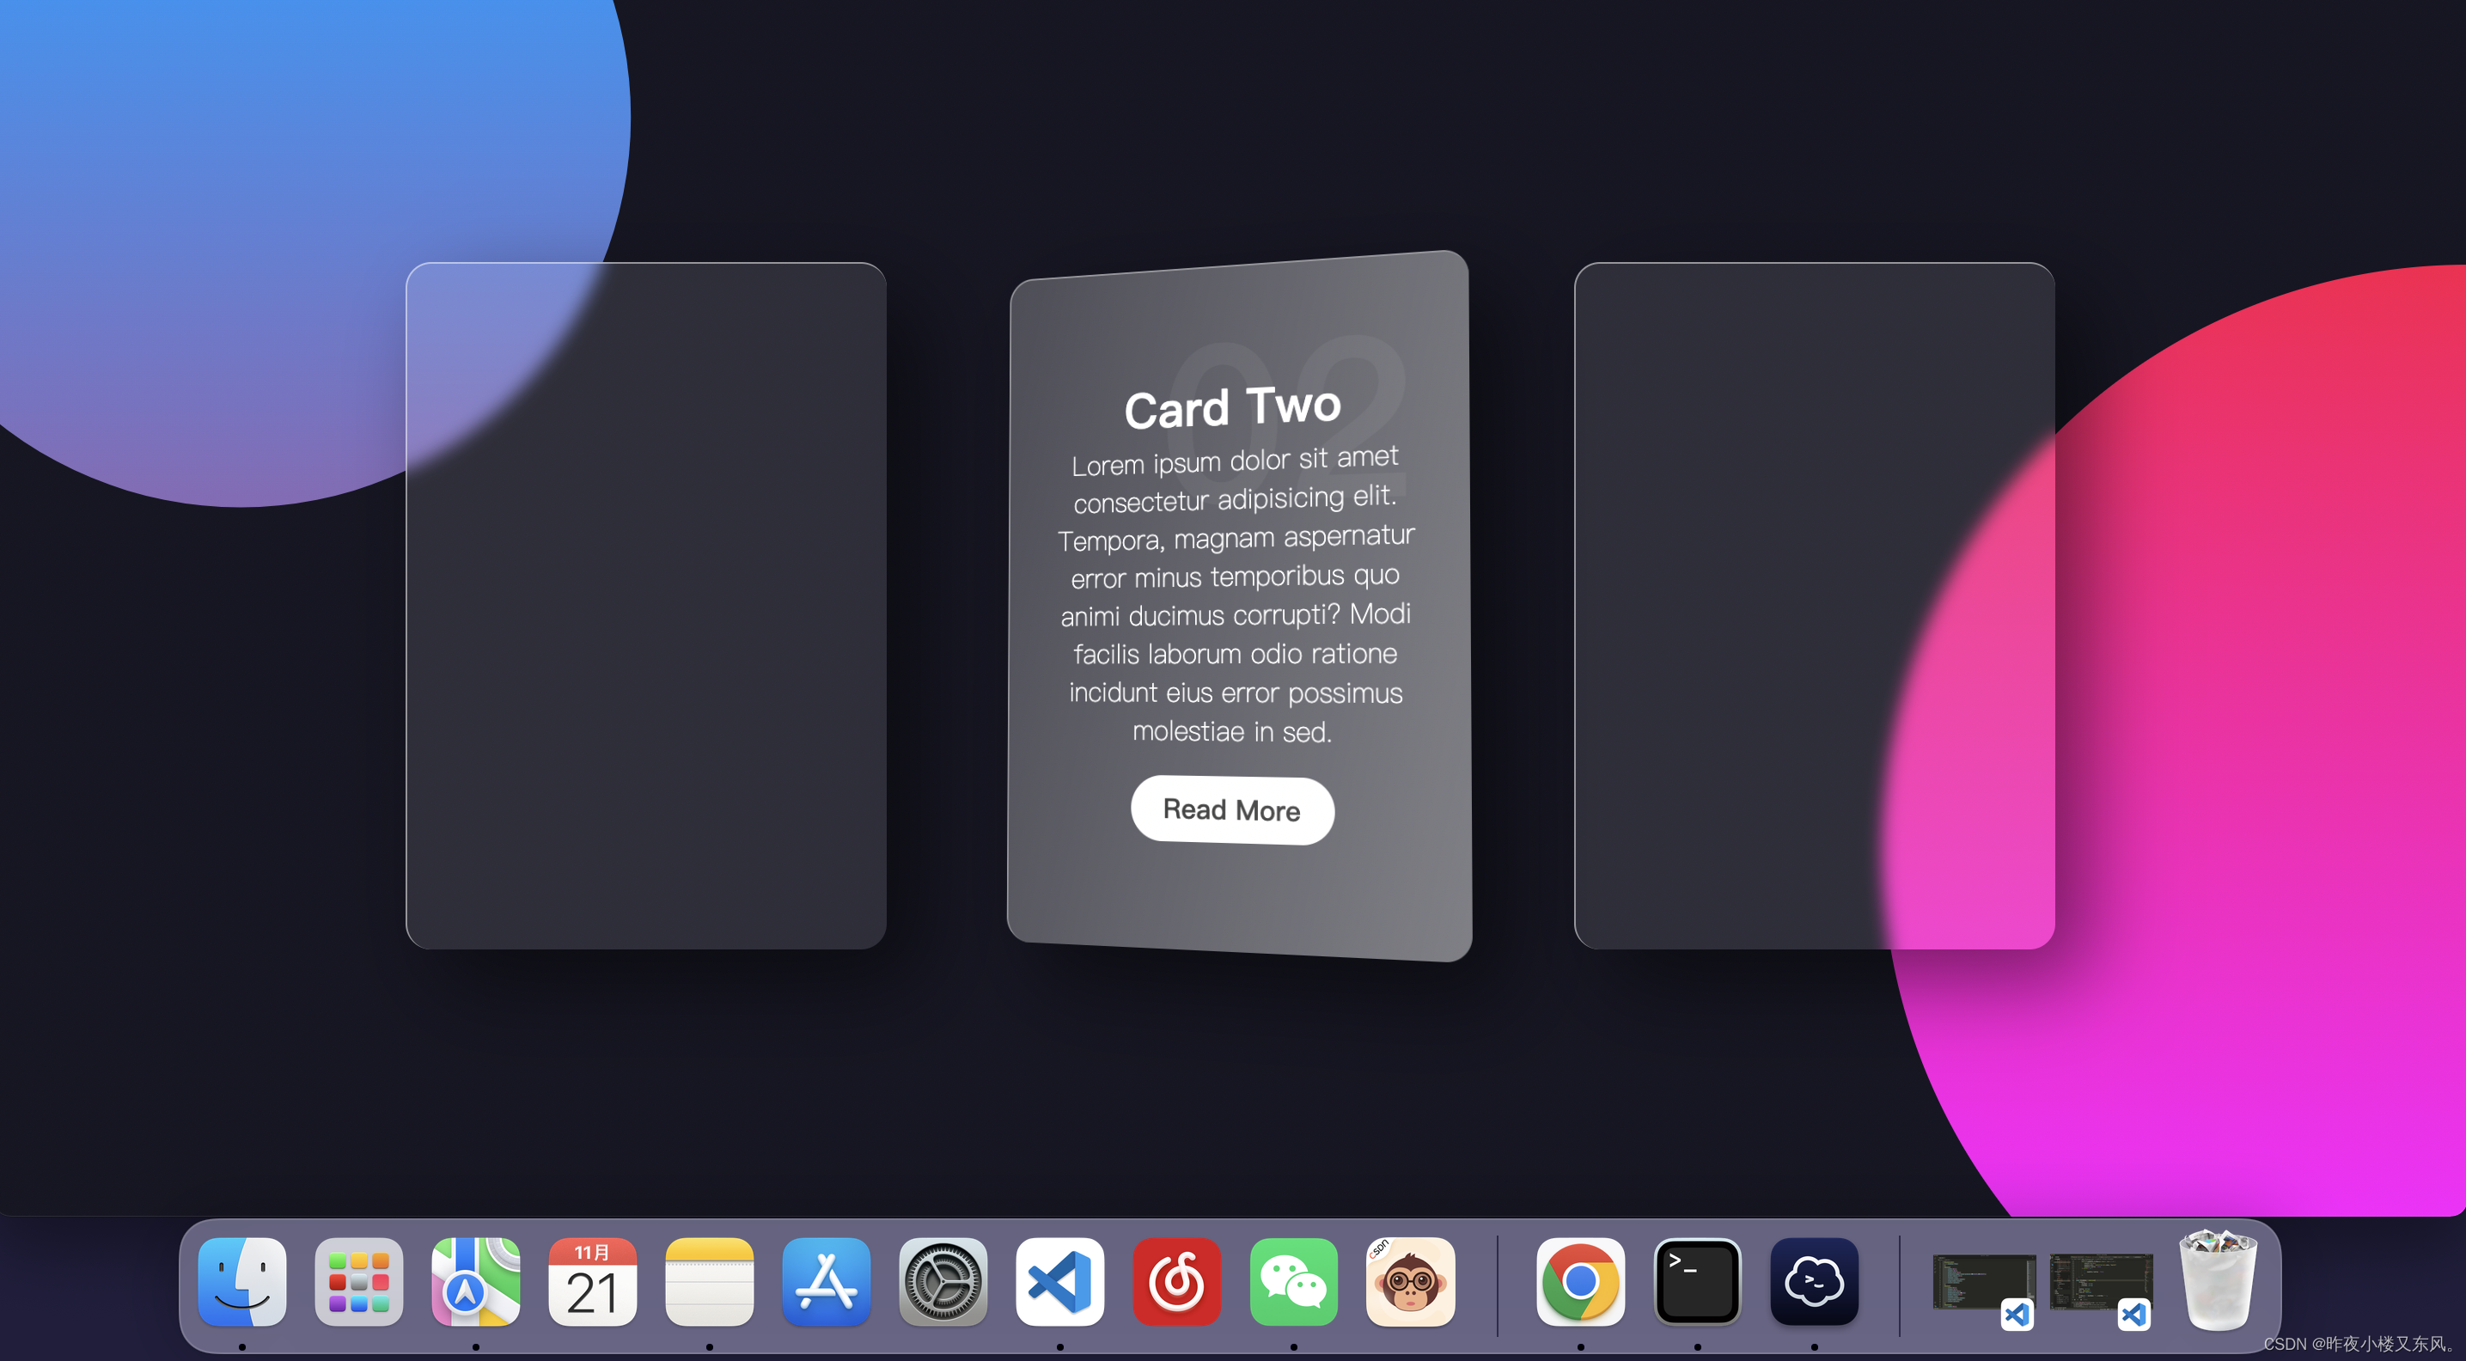
Task: Open the Notes app
Action: pos(710,1282)
